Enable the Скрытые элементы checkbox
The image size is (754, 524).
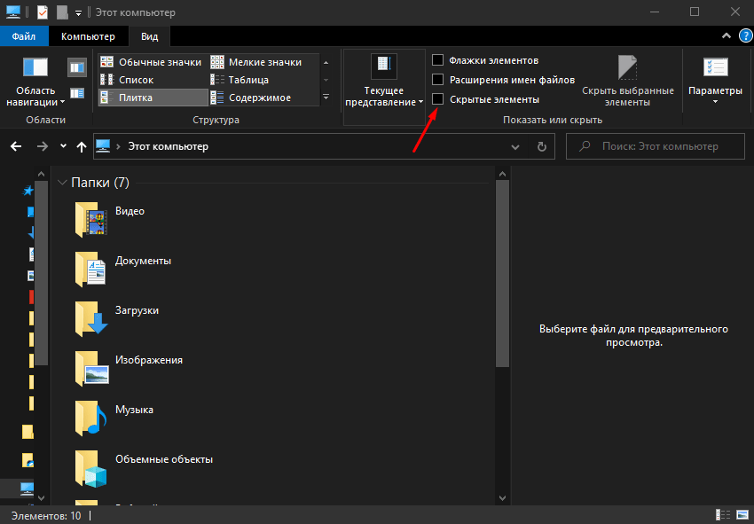tap(437, 99)
